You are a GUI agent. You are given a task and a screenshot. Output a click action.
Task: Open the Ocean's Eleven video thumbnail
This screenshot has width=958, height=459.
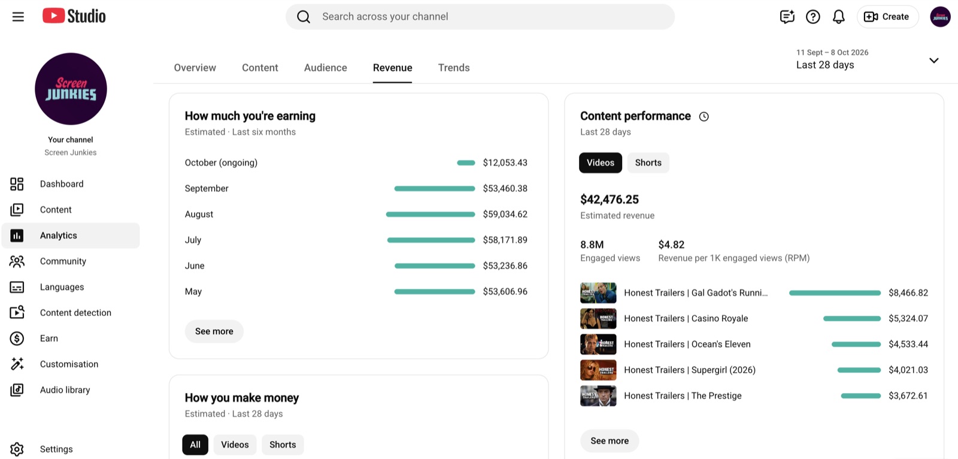[x=598, y=345]
